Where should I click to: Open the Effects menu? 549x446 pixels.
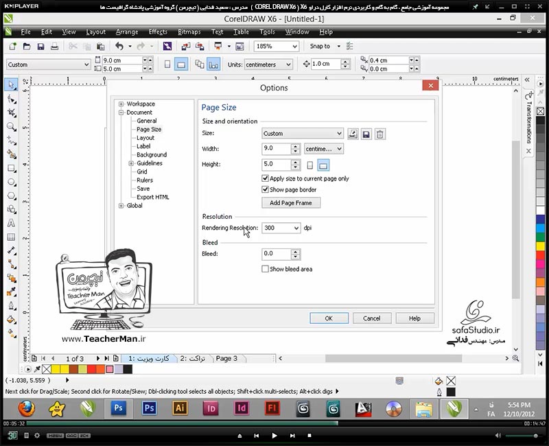pyautogui.click(x=158, y=32)
